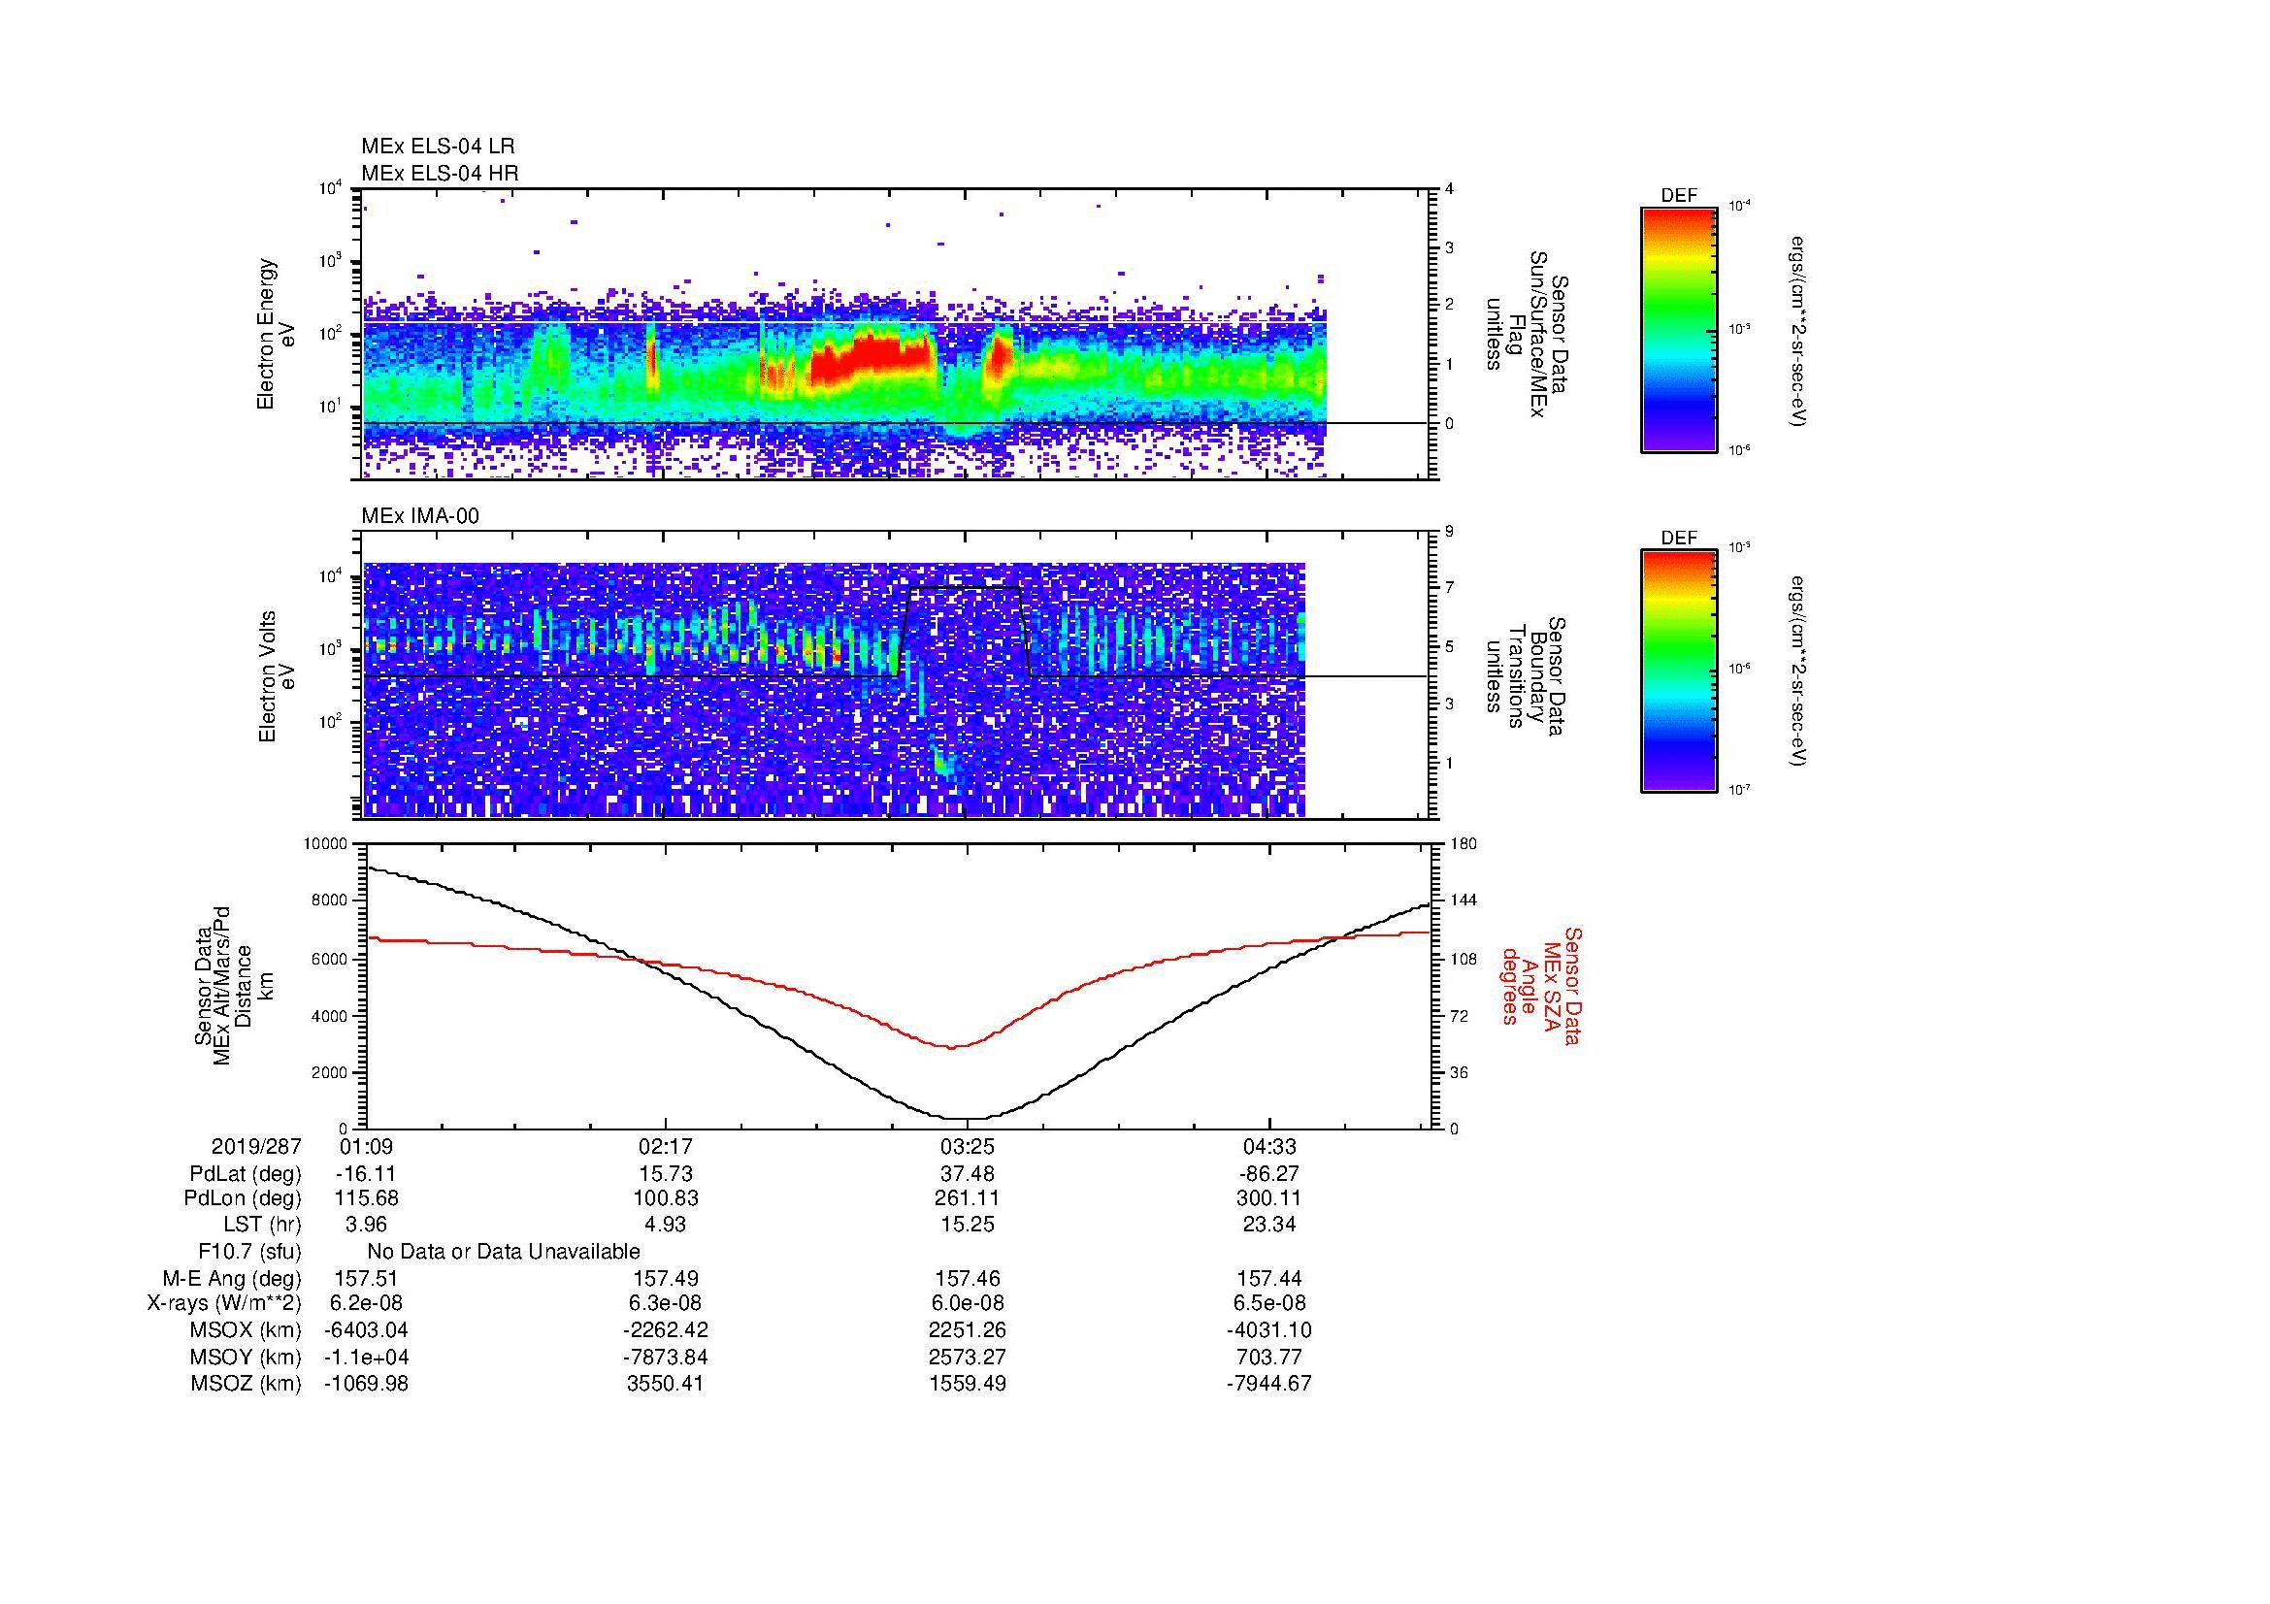Select the top DEF color bar
This screenshot has height=1604, width=2270.
click(x=1679, y=329)
